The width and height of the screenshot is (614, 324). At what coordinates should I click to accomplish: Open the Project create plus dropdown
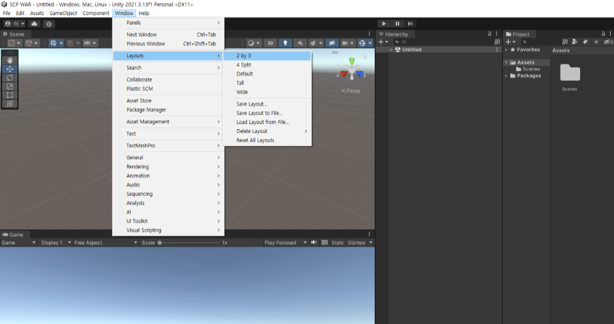[511, 42]
